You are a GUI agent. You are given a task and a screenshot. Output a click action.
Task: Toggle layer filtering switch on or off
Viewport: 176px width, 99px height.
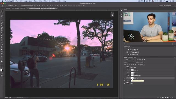[x=144, y=59]
